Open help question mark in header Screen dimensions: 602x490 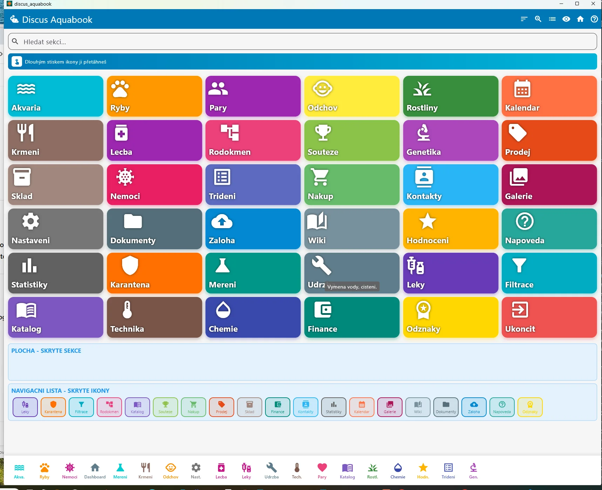coord(594,19)
